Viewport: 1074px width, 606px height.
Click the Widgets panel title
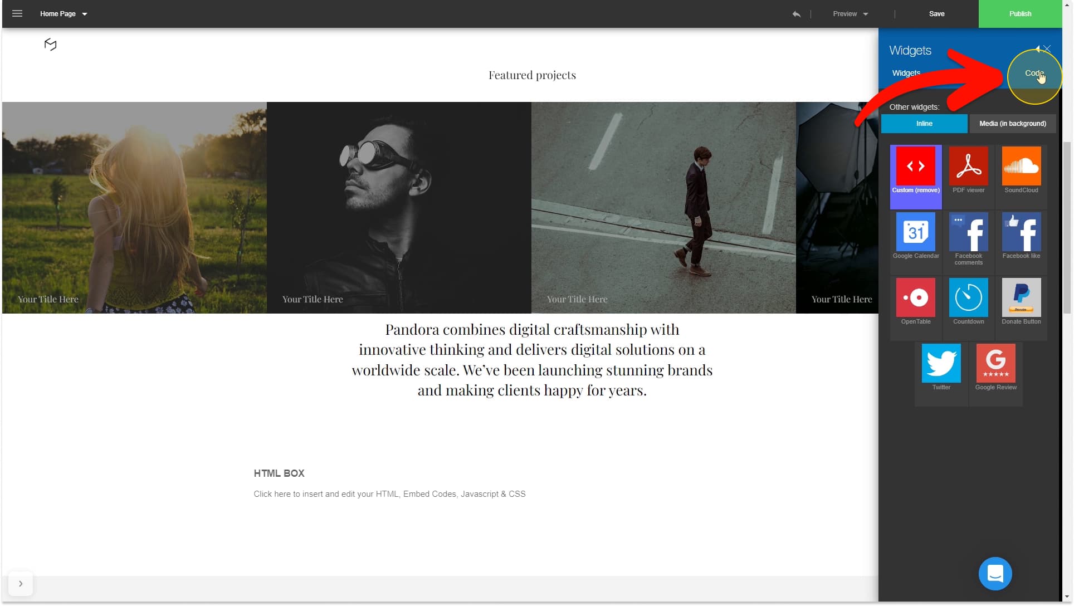[x=910, y=50]
